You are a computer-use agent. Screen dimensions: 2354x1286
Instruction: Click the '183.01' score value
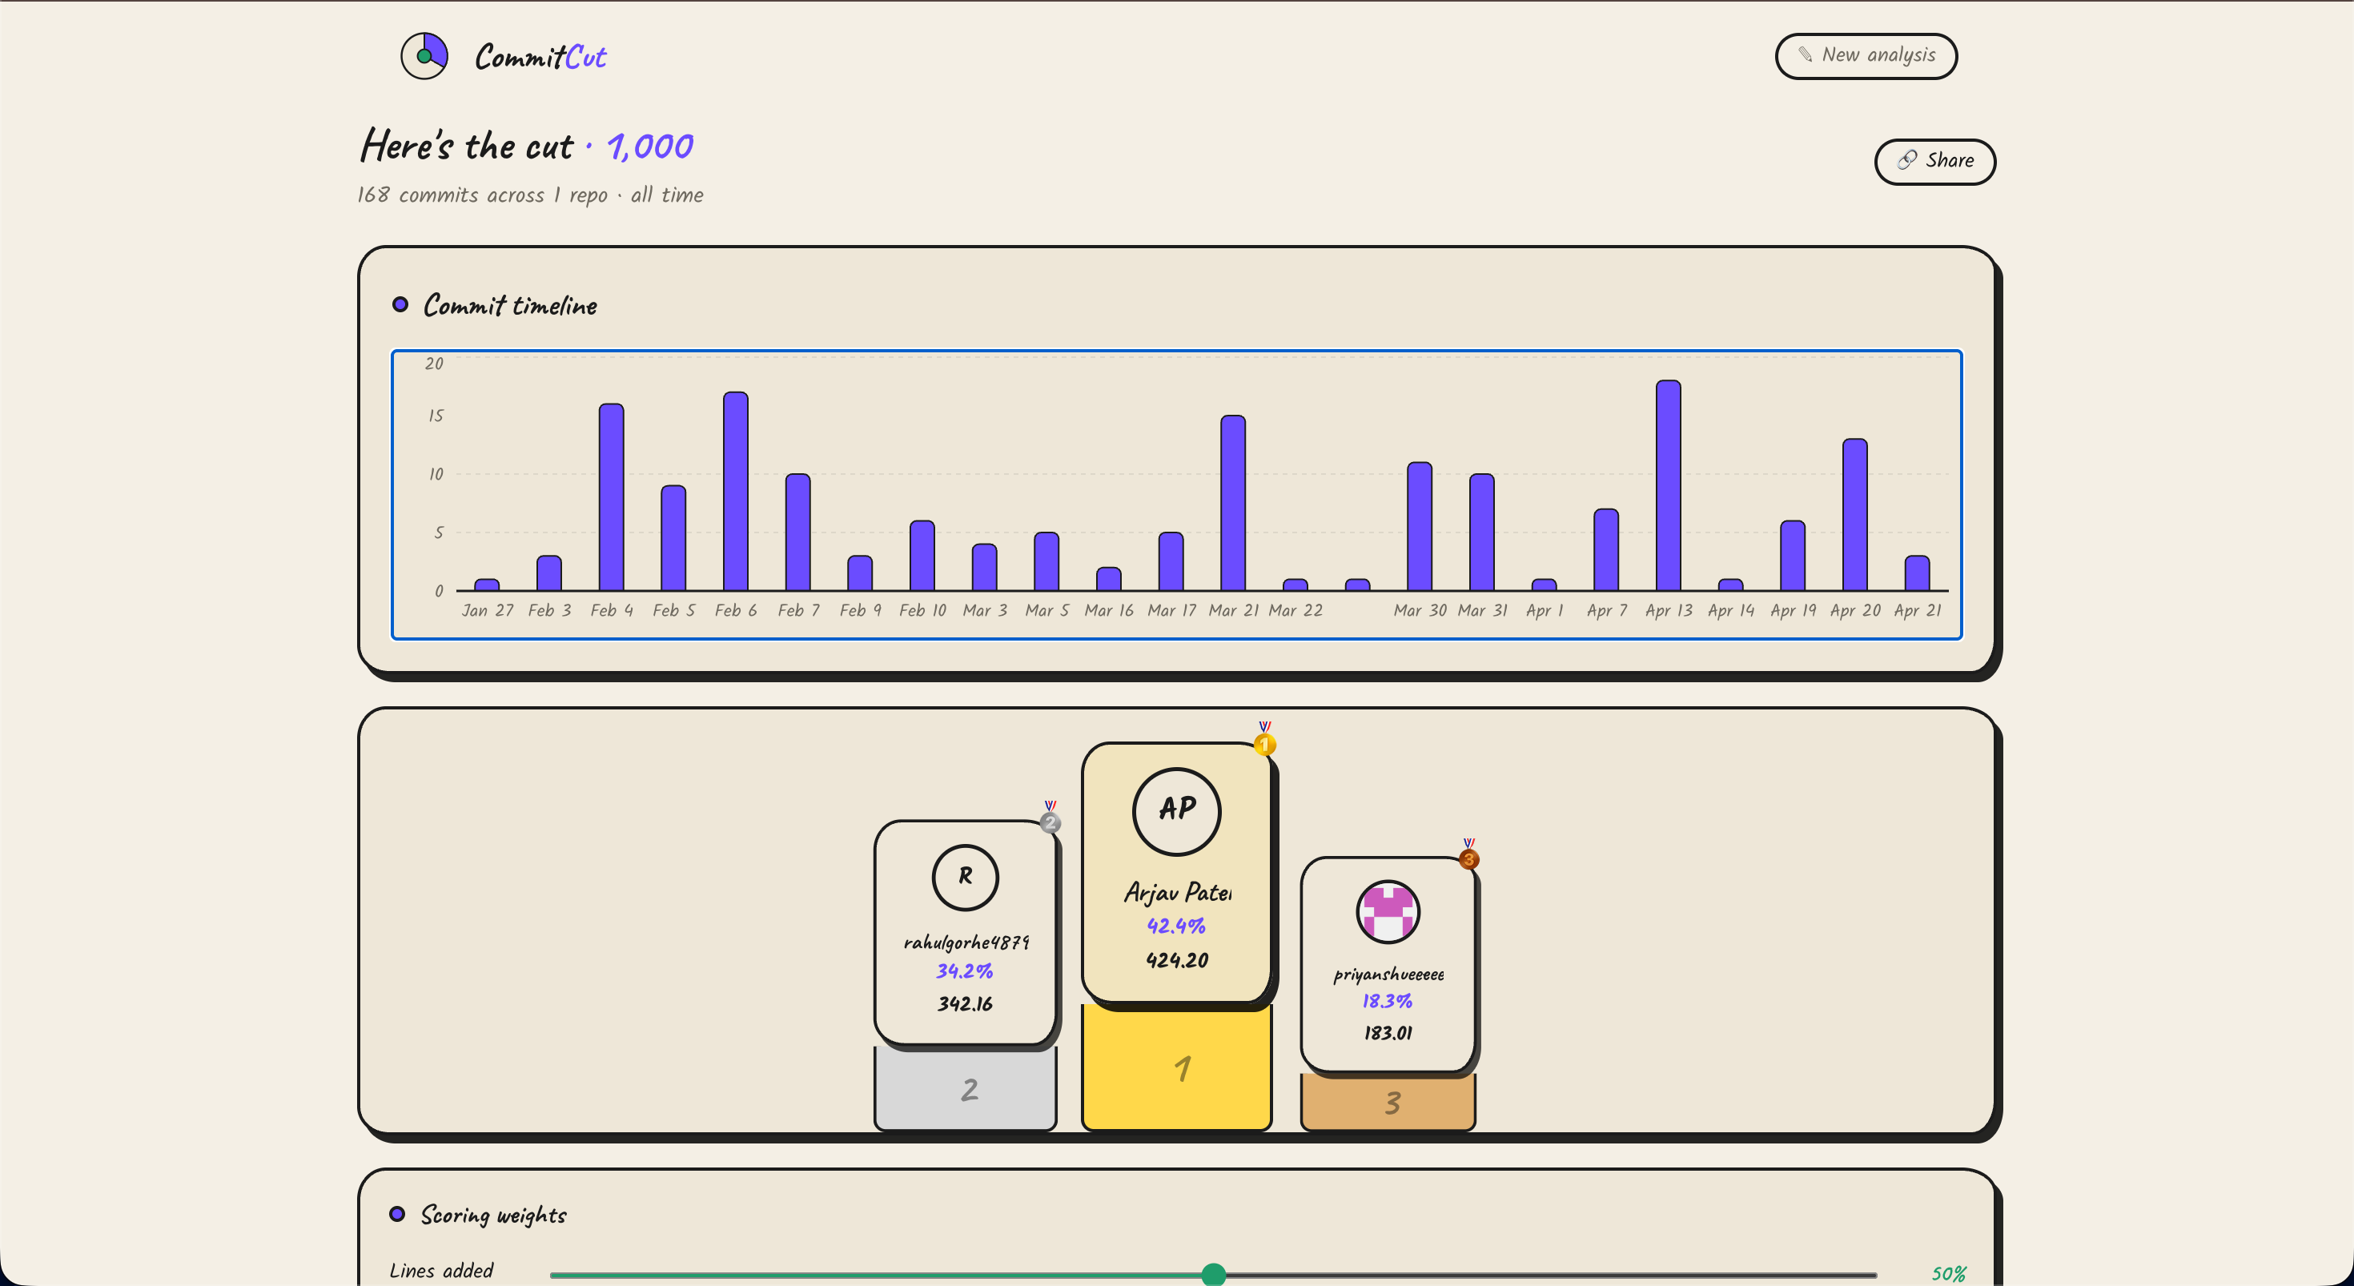pyautogui.click(x=1388, y=1033)
